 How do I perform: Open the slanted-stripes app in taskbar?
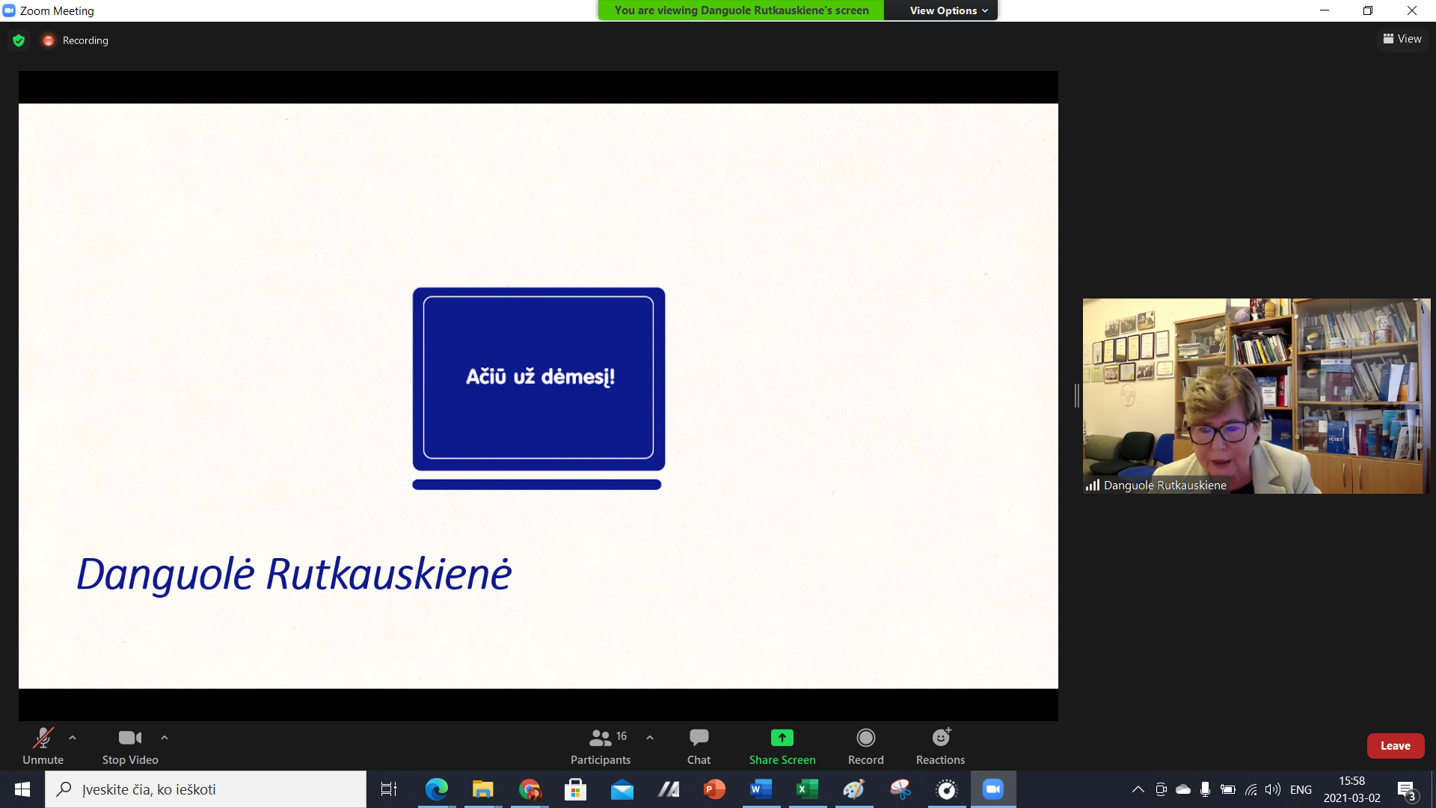click(669, 789)
